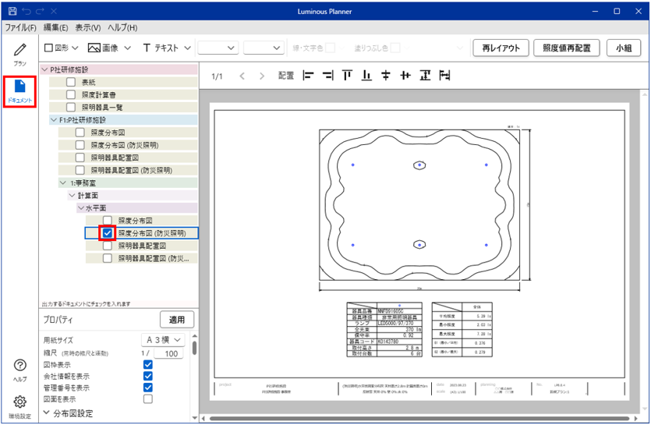The width and height of the screenshot is (651, 425).
Task: Uncheck the 照度分布図 (防災照明) checkbox under 水平面
Action: point(108,232)
